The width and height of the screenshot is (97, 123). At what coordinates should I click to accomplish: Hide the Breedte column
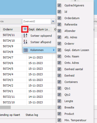click(59, 107)
